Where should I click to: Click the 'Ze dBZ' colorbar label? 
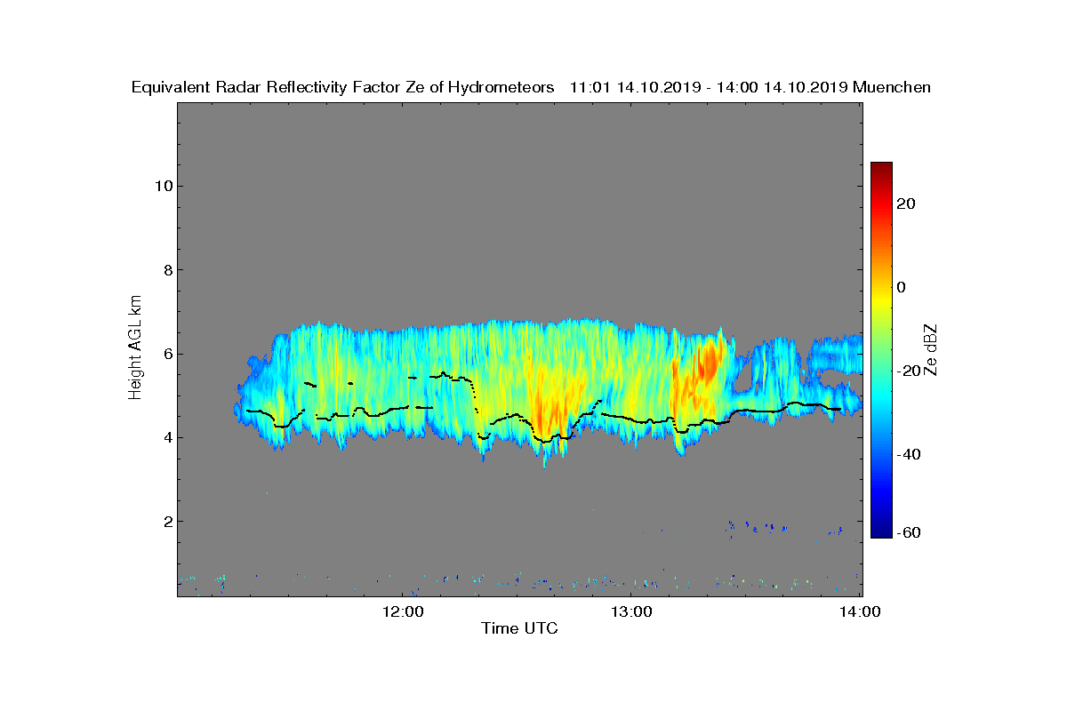[931, 349]
